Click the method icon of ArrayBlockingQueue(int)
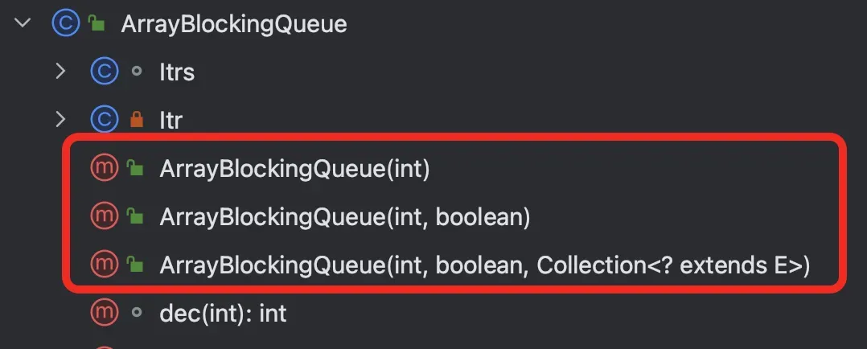The width and height of the screenshot is (867, 349). 105,168
